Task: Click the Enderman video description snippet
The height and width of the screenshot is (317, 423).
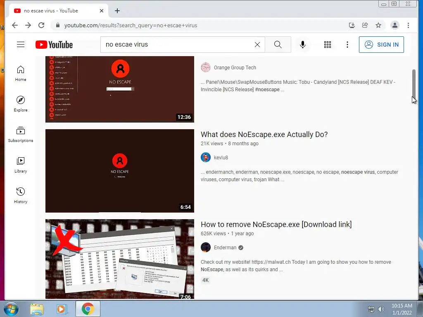Action: point(296,266)
